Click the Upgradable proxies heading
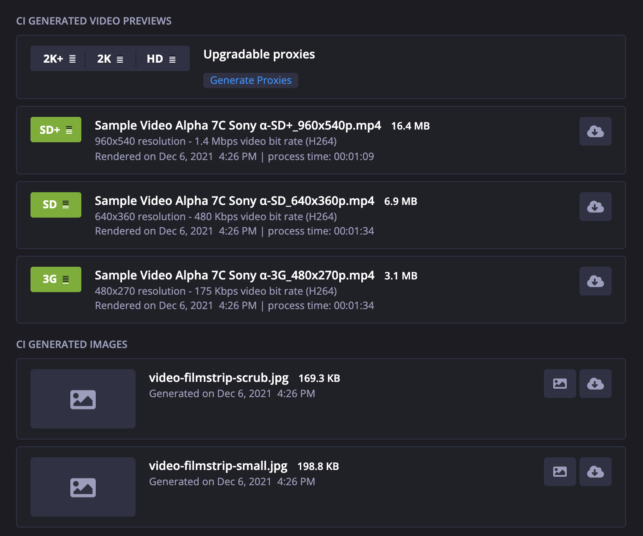Image resolution: width=643 pixels, height=536 pixels. (259, 55)
